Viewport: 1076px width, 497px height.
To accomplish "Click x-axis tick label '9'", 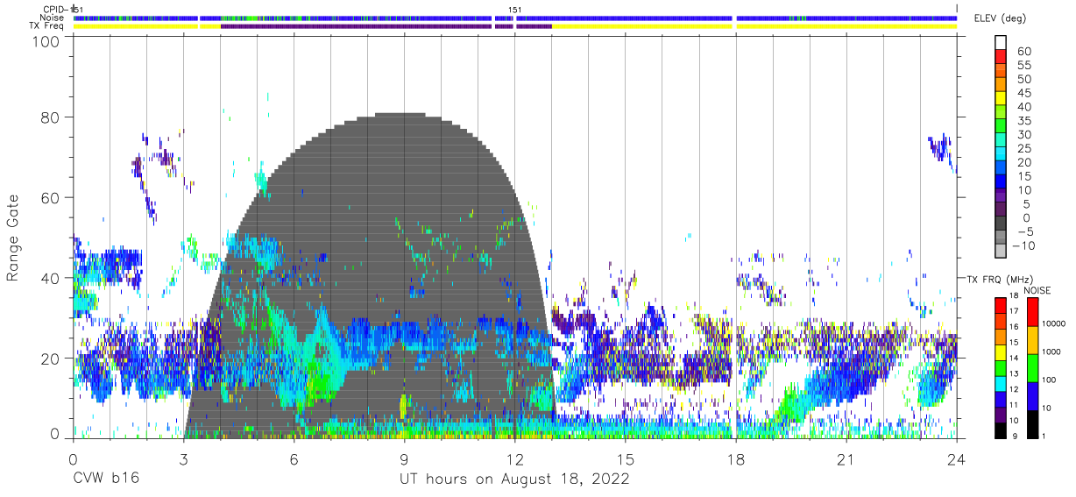I will (x=404, y=458).
